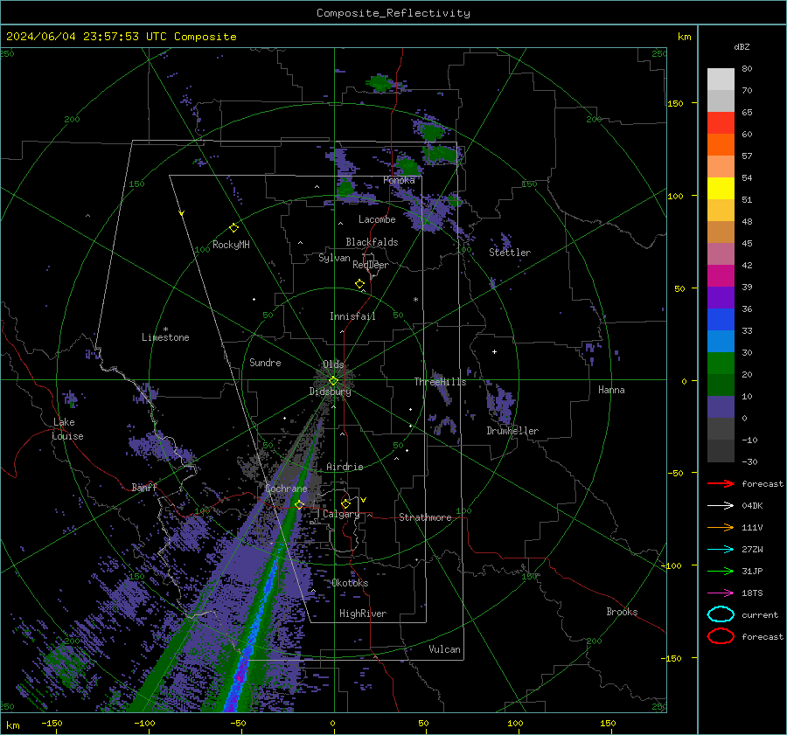The image size is (787, 735).
Task: Click the Blackfalds city label
Action: pos(372,242)
